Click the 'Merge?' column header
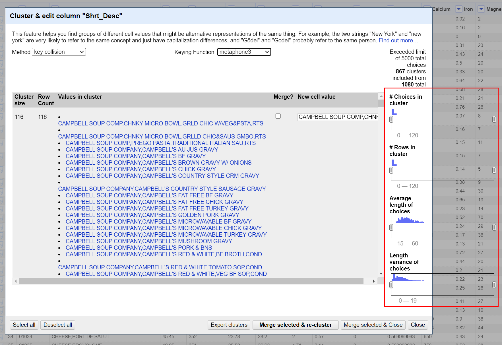This screenshot has height=345, width=502. [x=283, y=97]
